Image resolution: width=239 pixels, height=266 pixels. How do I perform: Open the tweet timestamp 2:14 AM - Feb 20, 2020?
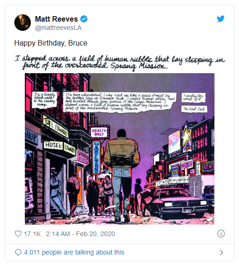81,234
